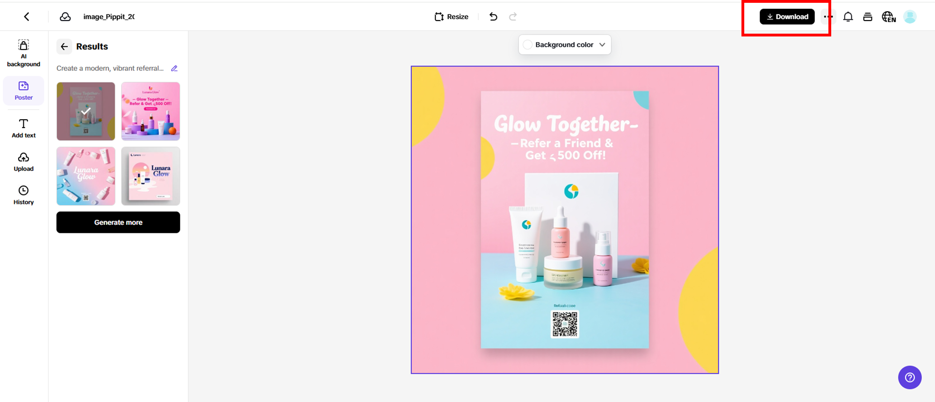This screenshot has width=935, height=402.
Task: Open the AI background tool
Action: pyautogui.click(x=23, y=53)
